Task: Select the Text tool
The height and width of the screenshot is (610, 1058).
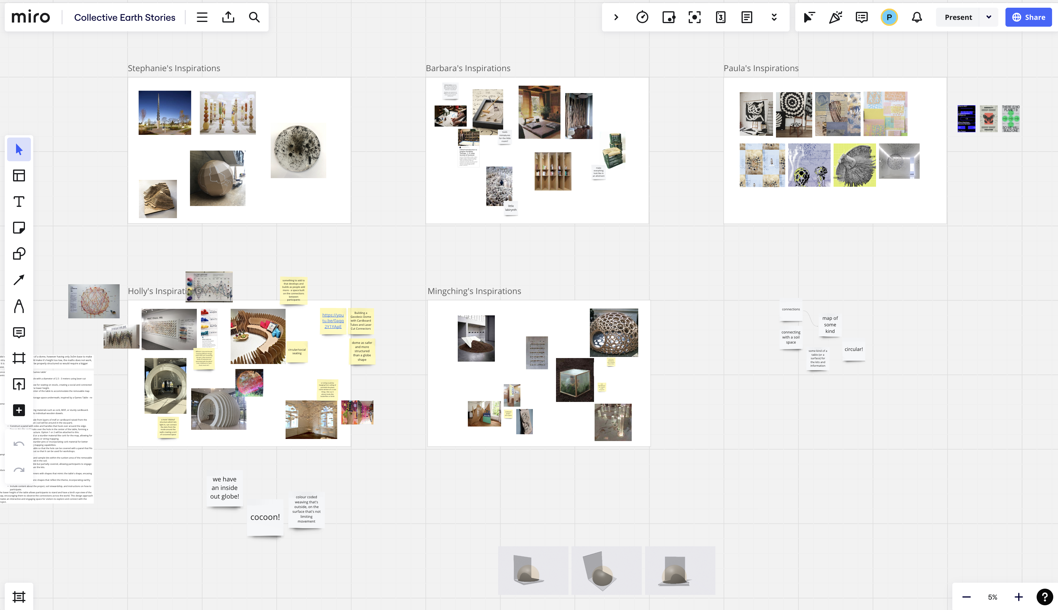Action: pyautogui.click(x=19, y=202)
